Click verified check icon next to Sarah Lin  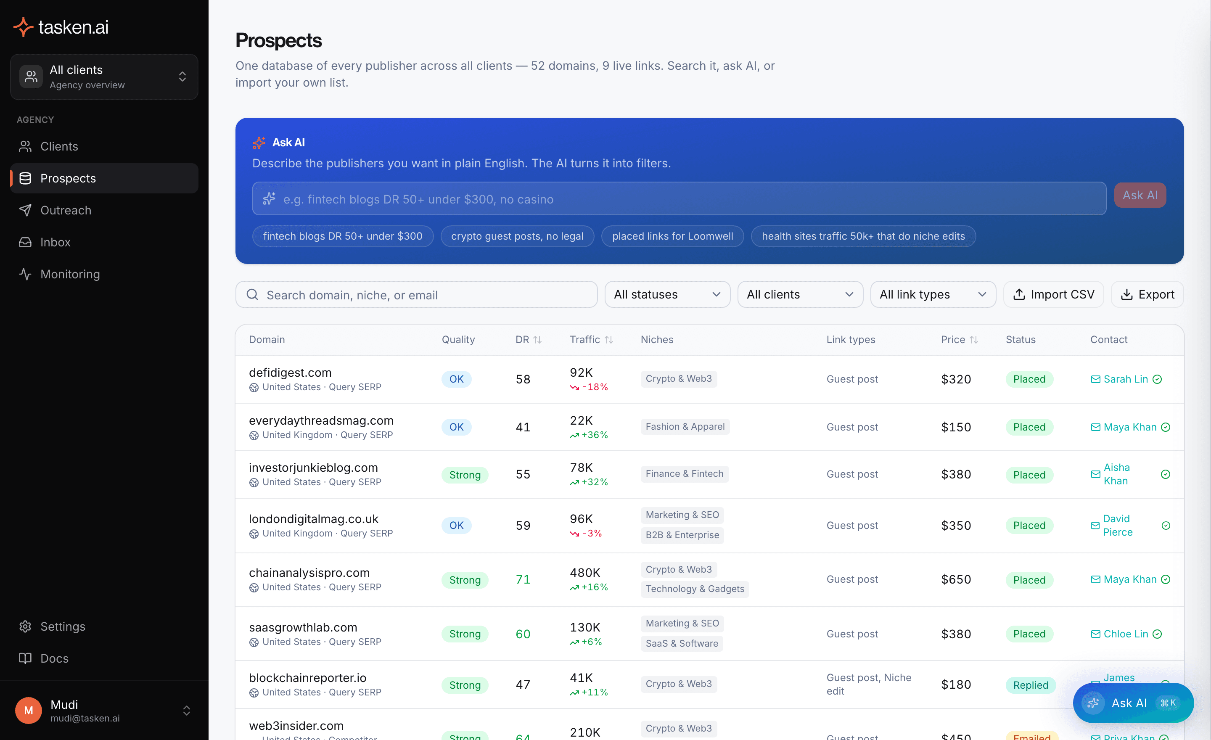(x=1158, y=379)
